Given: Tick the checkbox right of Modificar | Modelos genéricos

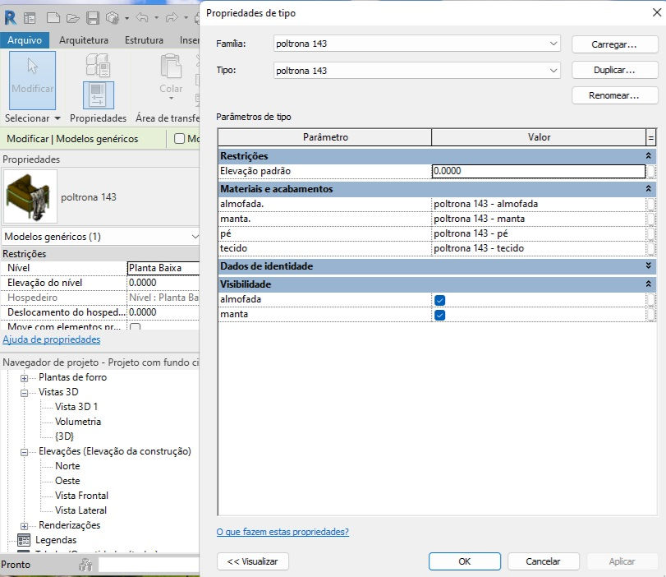Looking at the screenshot, I should pos(179,139).
